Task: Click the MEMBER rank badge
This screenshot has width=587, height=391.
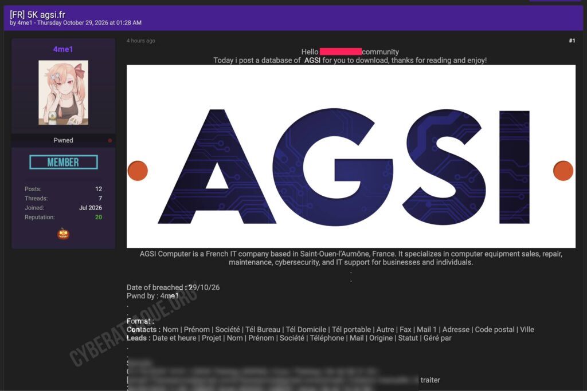Action: click(x=64, y=162)
